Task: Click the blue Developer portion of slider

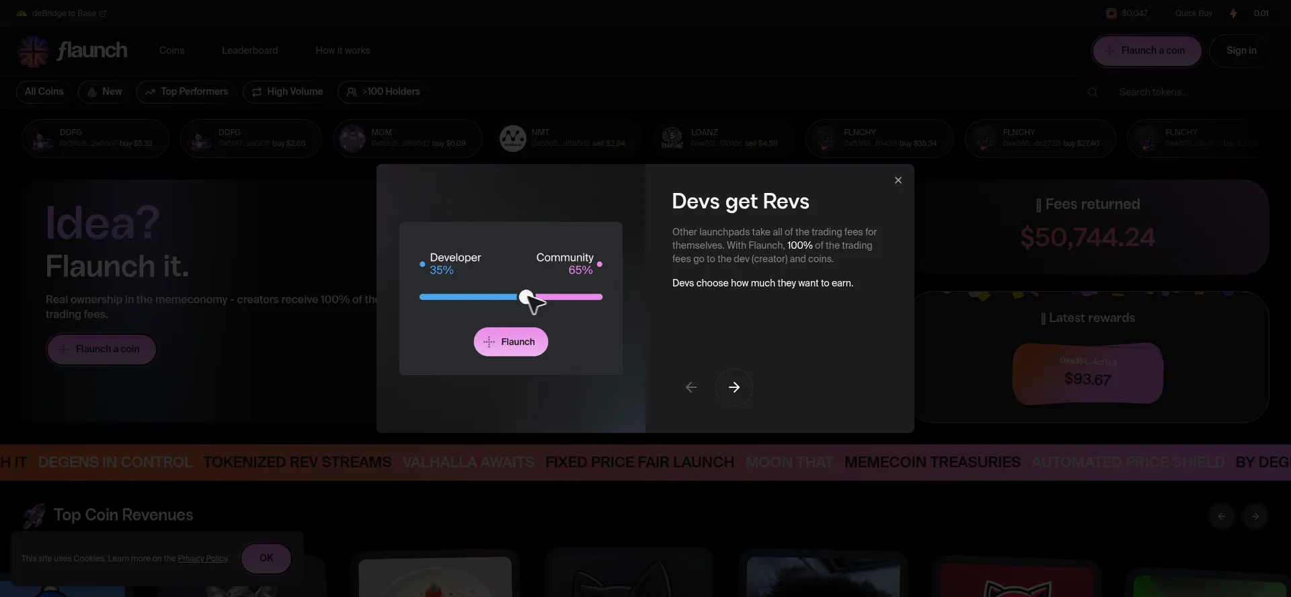Action: point(469,297)
